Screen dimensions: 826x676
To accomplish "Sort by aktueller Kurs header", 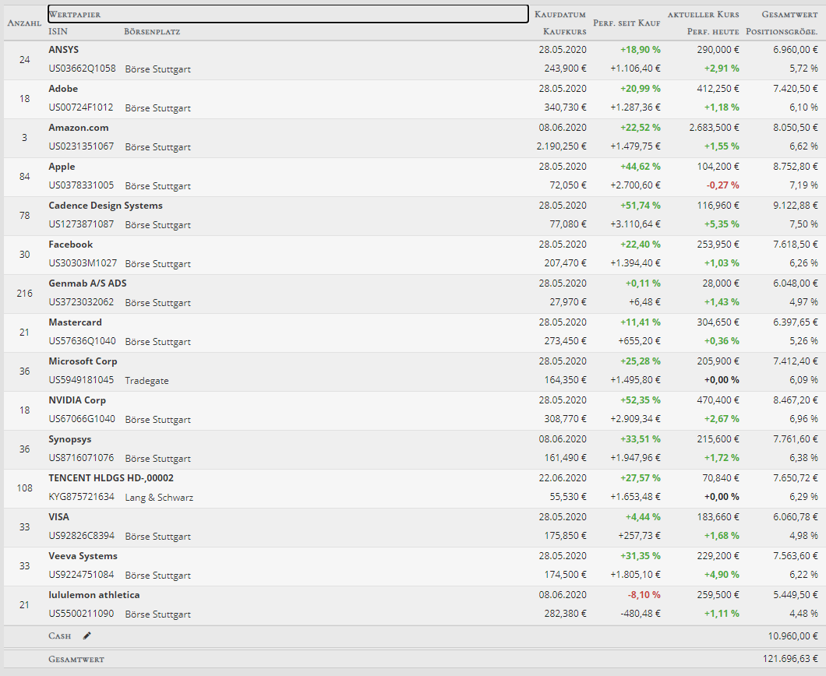I will point(703,14).
